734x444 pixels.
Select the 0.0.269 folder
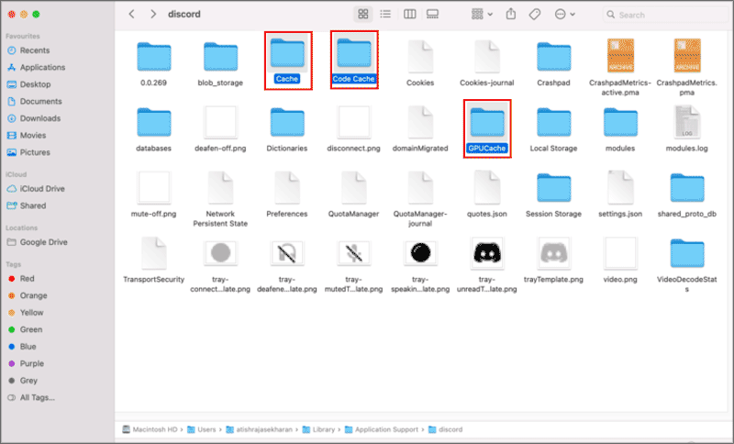(x=153, y=57)
